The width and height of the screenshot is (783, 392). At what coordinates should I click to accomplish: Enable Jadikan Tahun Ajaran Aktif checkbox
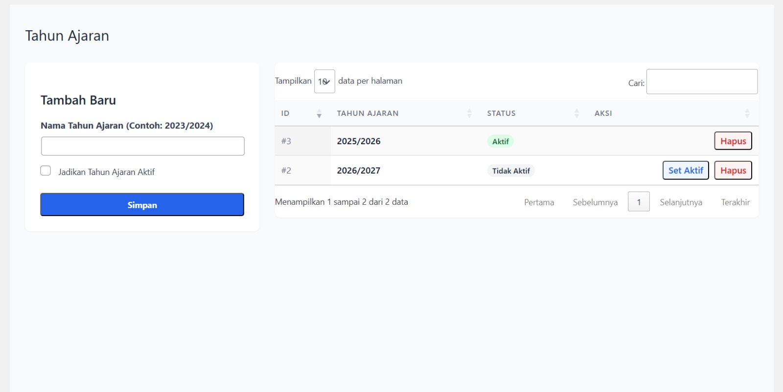(x=46, y=171)
